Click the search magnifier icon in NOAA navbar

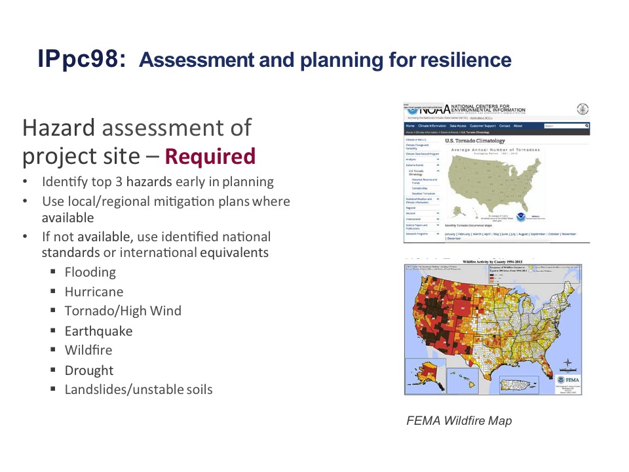[586, 125]
